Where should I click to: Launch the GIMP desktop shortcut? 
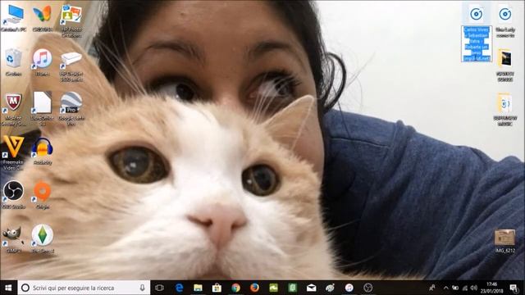(13, 239)
